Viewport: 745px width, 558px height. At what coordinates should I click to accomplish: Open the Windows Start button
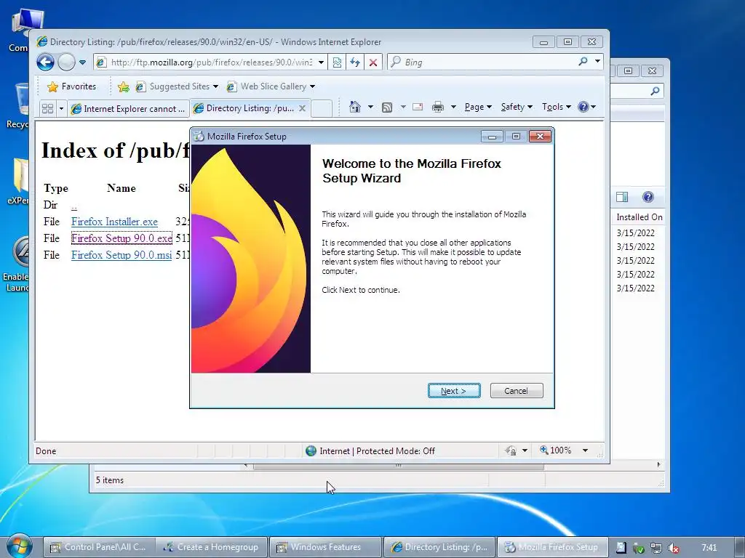(x=18, y=545)
